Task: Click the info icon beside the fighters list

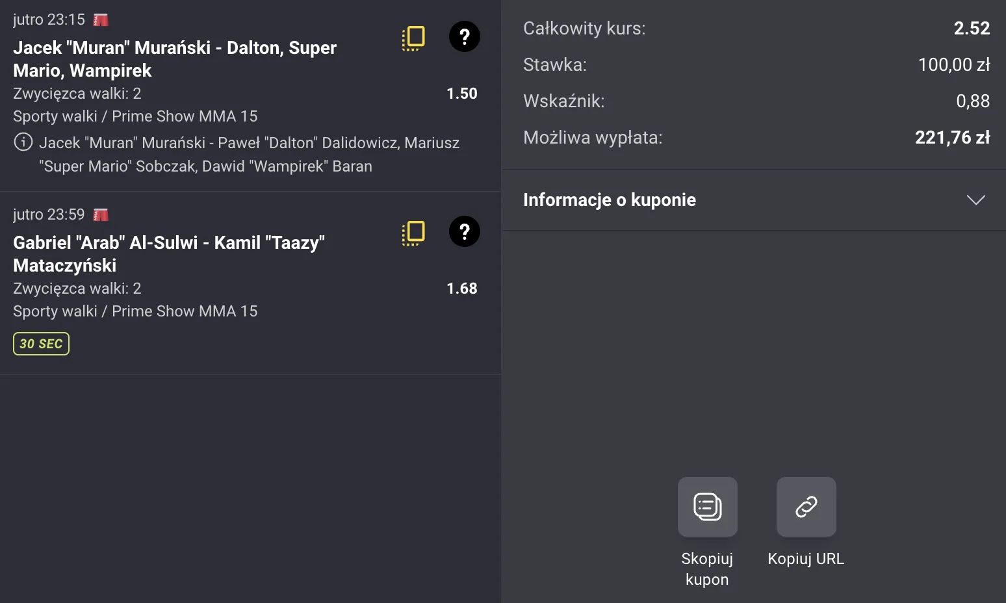Action: pos(22,142)
